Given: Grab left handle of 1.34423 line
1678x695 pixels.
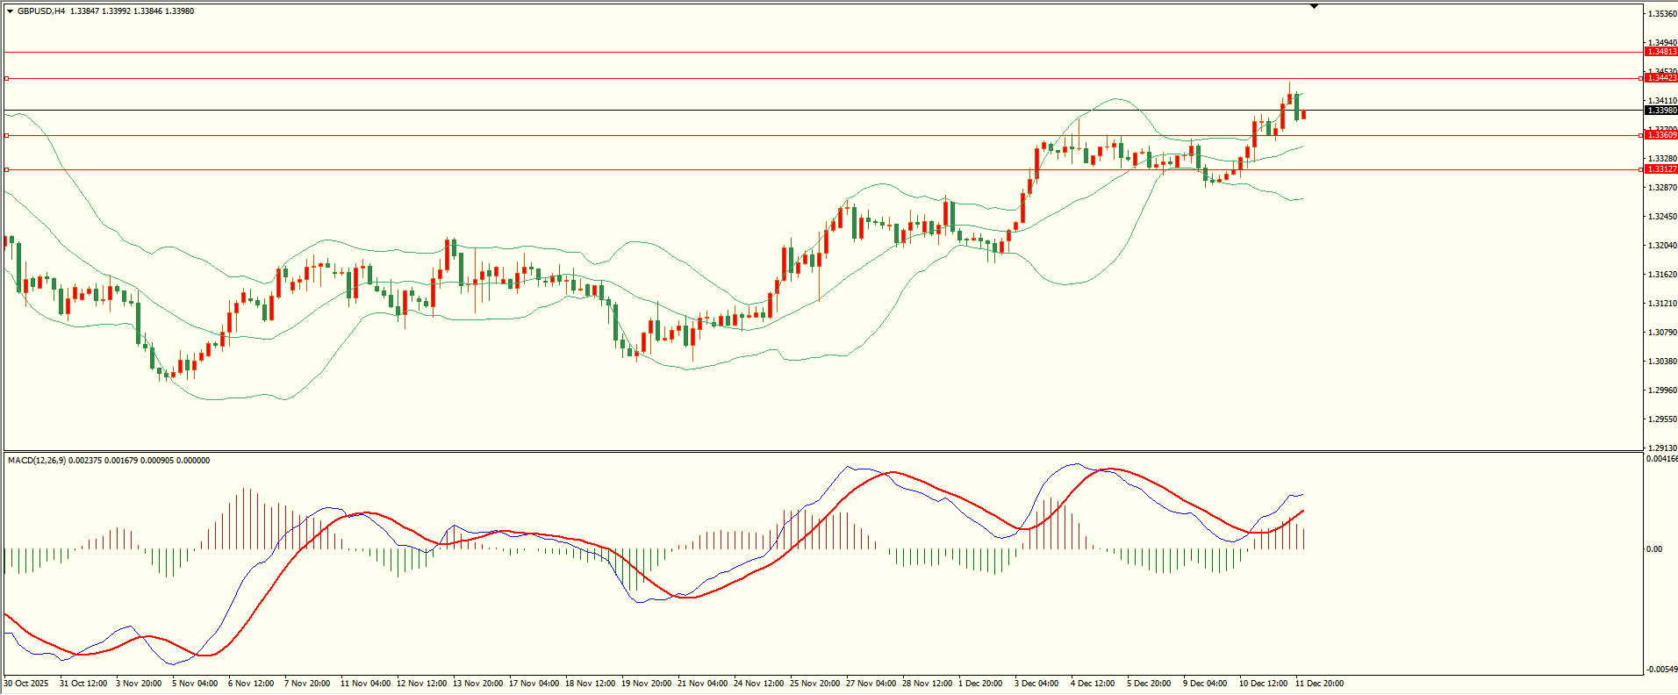Looking at the screenshot, I should [7, 78].
